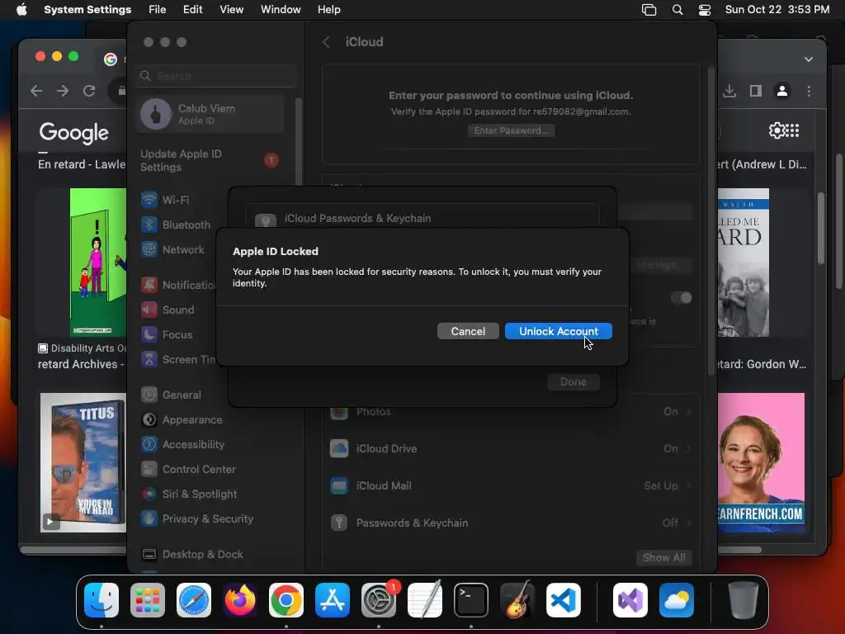
Task: Open Google quick settings gear icon
Action: click(777, 130)
